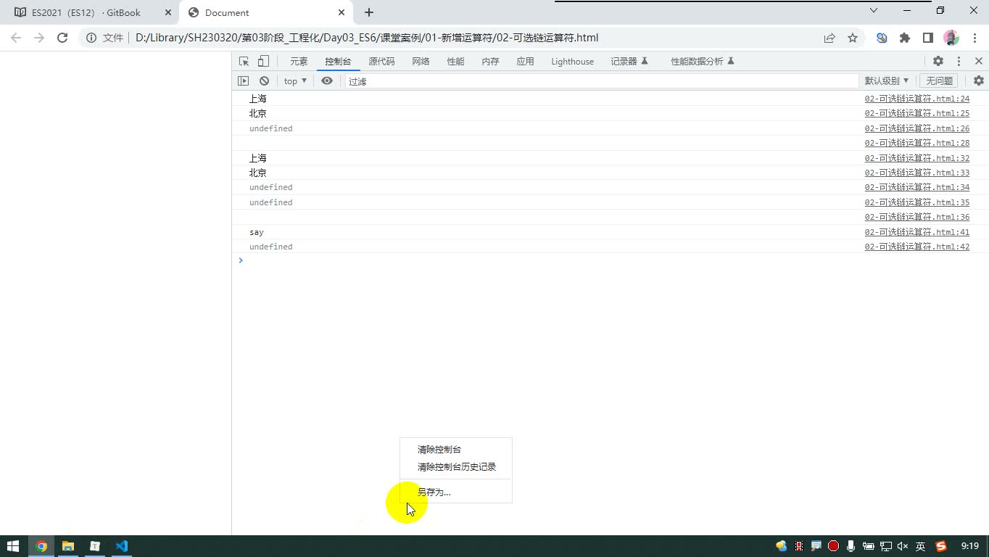
Task: Open a new browser tab
Action: click(x=368, y=12)
